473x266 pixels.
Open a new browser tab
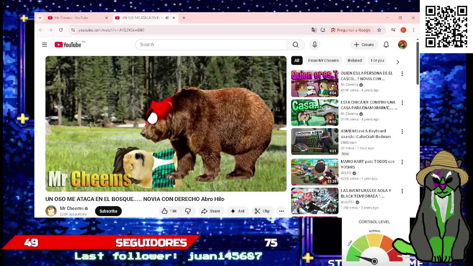(184, 18)
